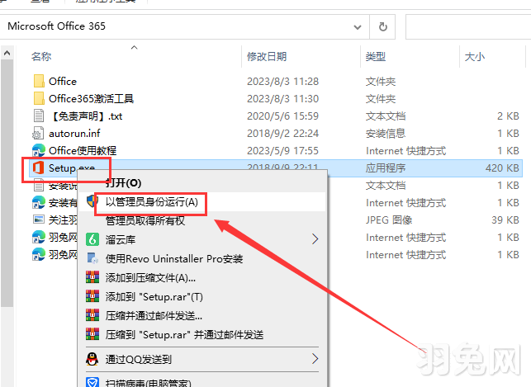Image resolution: width=531 pixels, height=387 pixels.
Task: Click the 2023/8/3 11:30 date cell
Action: pyautogui.click(x=282, y=98)
